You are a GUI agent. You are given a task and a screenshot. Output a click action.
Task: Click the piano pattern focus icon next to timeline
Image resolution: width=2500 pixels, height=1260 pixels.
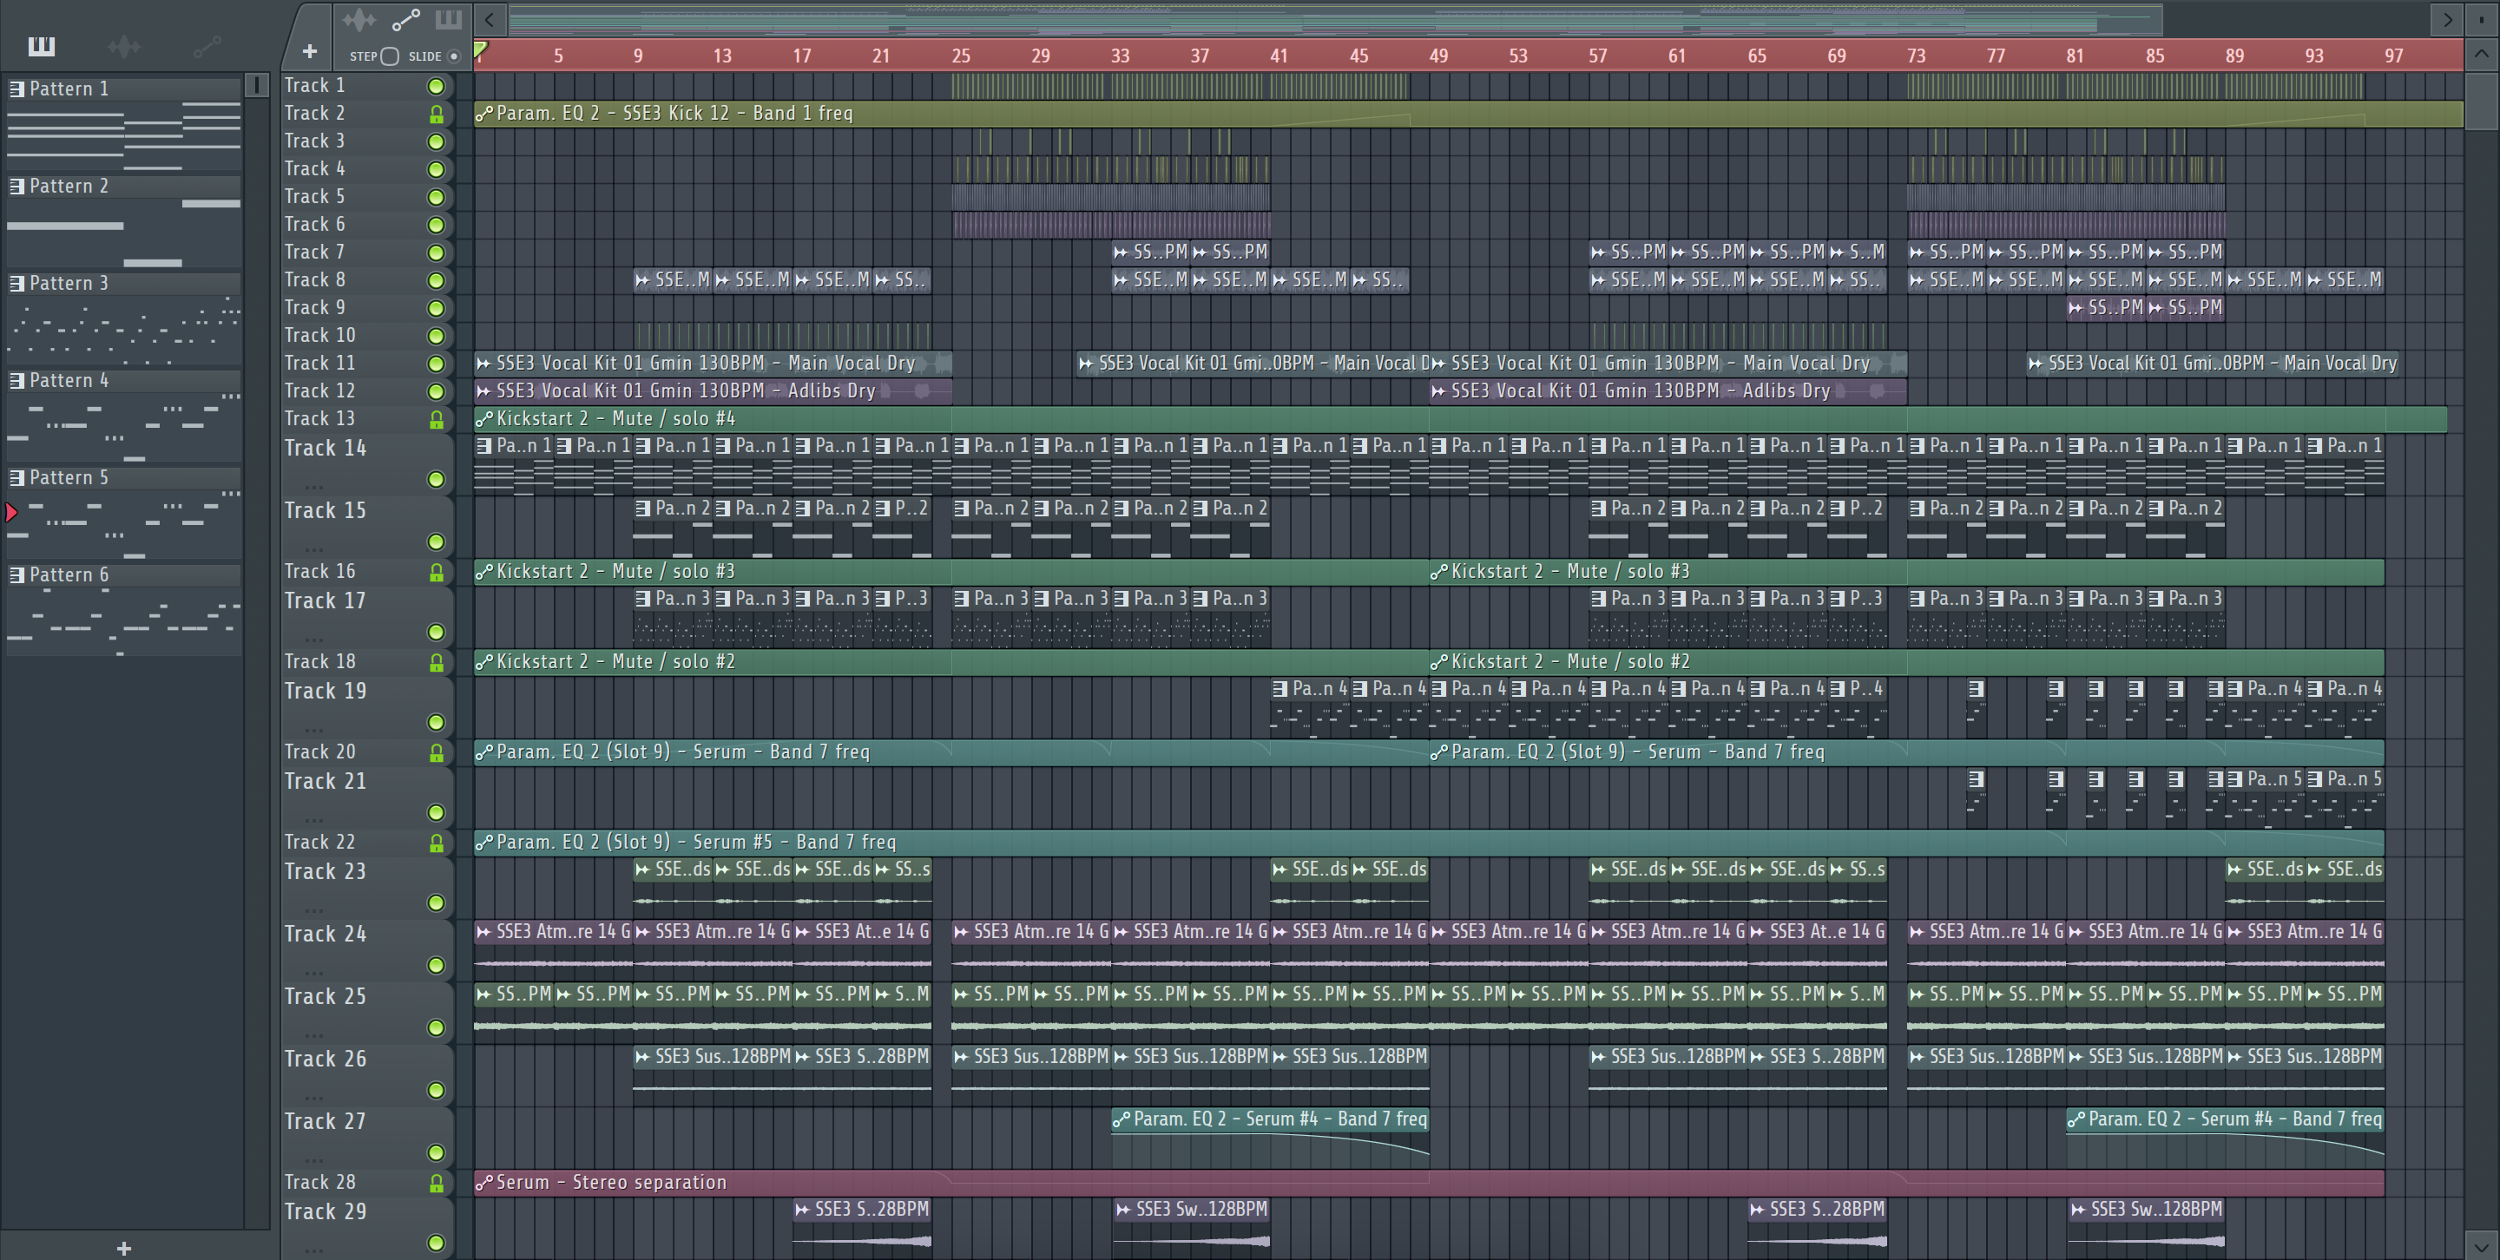(449, 19)
